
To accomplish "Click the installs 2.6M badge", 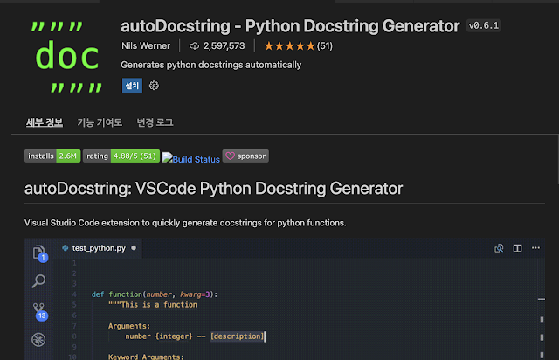I will (52, 156).
